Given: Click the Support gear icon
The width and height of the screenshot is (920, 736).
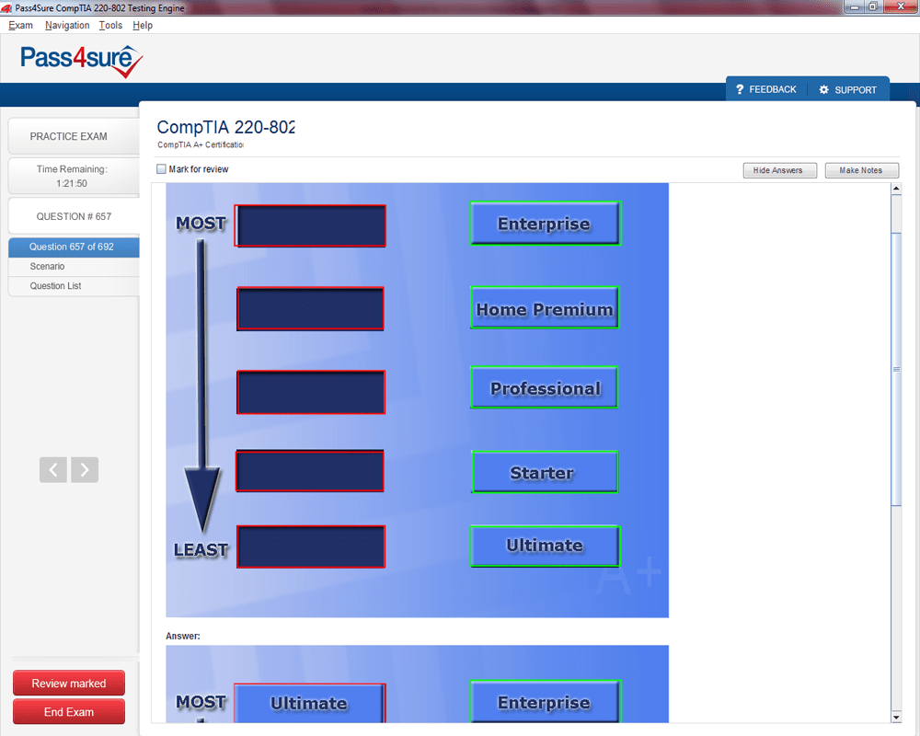Looking at the screenshot, I should 823,90.
